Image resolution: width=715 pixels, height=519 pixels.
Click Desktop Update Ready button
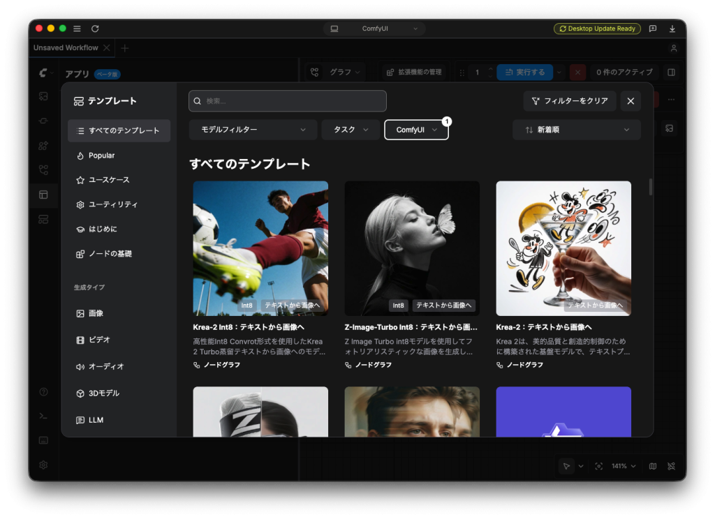point(597,28)
